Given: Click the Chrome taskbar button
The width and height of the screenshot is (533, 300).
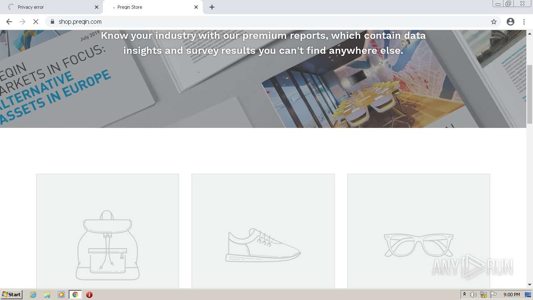Looking at the screenshot, I should (x=75, y=295).
